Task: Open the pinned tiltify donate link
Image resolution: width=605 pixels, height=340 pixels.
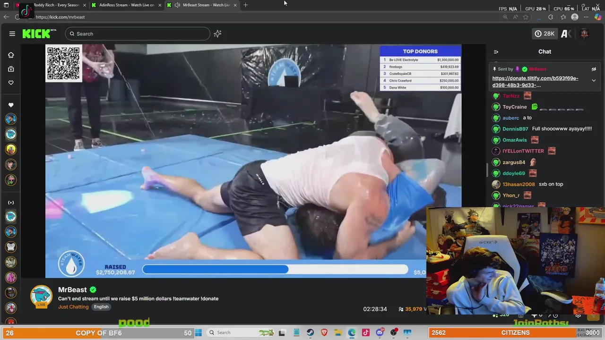Action: point(535,82)
